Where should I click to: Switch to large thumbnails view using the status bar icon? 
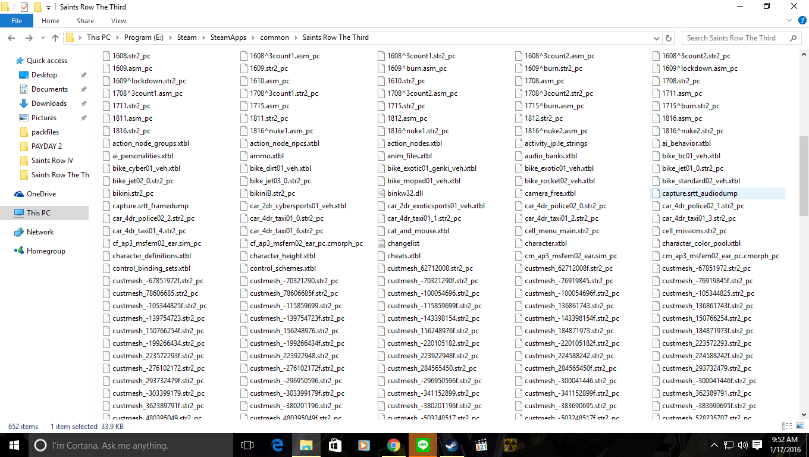799,426
